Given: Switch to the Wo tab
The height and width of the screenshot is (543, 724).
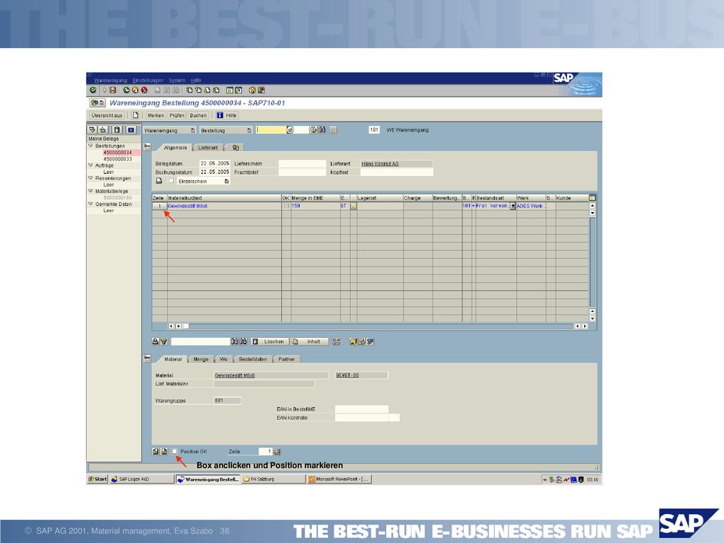Looking at the screenshot, I should pyautogui.click(x=223, y=359).
